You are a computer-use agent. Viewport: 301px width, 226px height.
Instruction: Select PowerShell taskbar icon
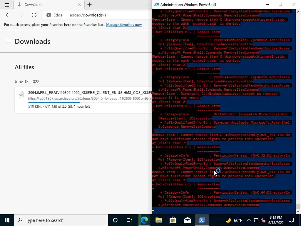202,220
